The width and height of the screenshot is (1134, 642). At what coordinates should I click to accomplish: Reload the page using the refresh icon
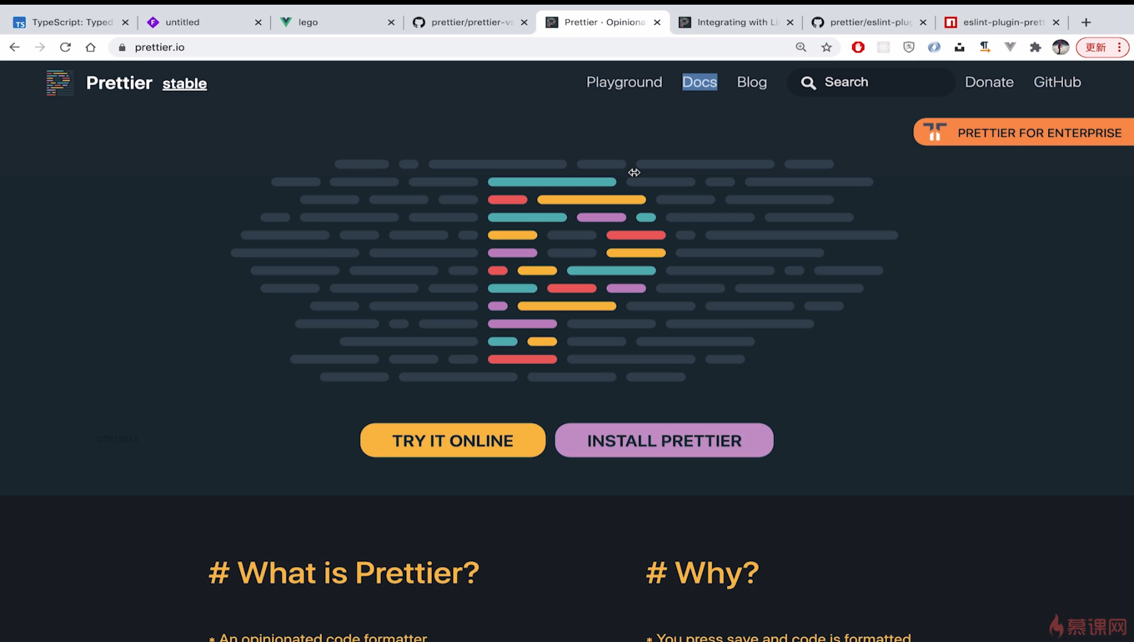click(65, 47)
